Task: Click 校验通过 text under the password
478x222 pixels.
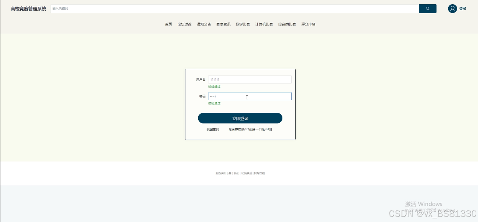Action: 214,104
